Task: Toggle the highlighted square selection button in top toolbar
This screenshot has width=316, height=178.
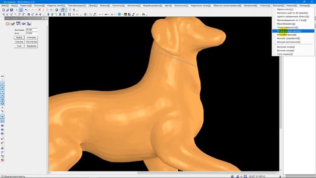Action: pyautogui.click(x=21, y=10)
